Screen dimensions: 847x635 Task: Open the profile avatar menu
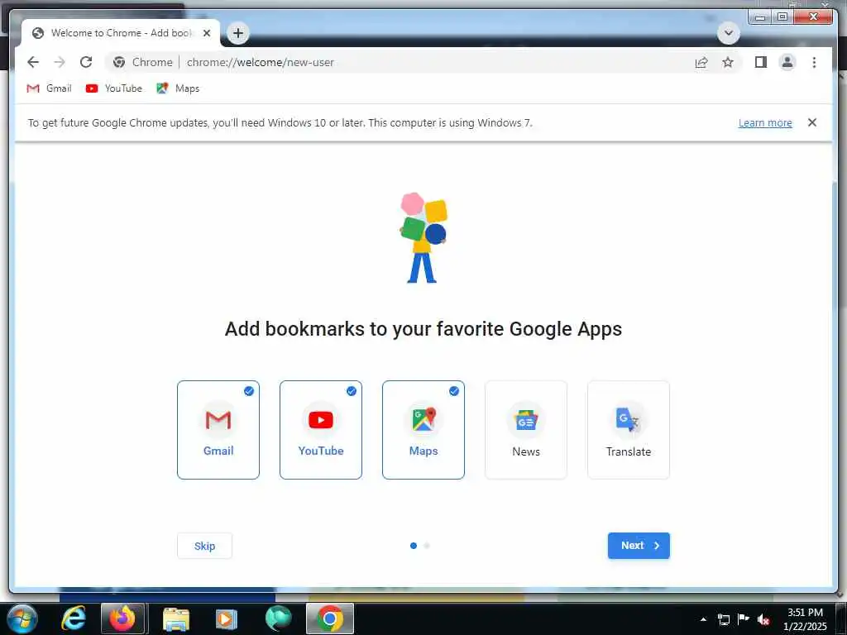(x=787, y=62)
